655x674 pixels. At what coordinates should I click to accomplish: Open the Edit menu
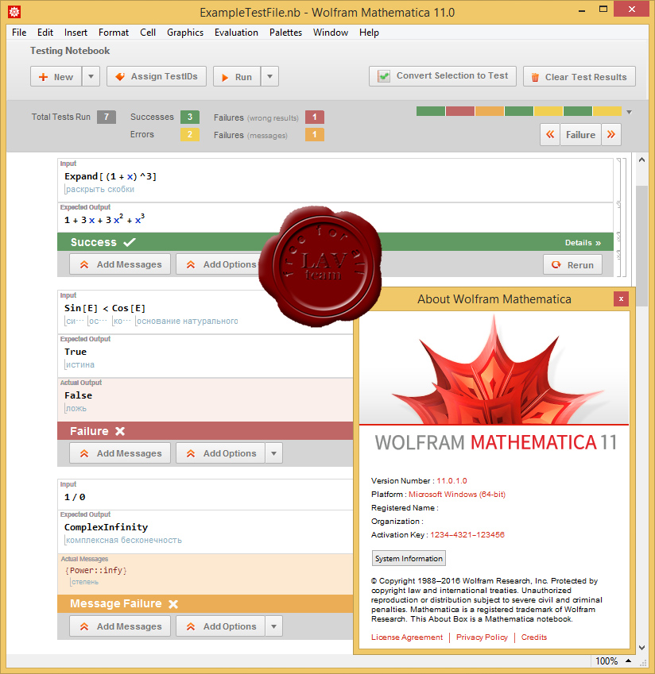click(x=45, y=33)
